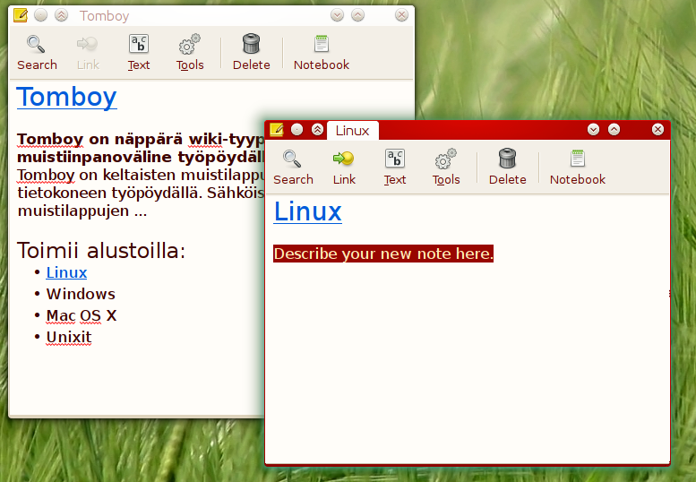
Task: Open Notebook menu in Linux note window
Action: (578, 168)
